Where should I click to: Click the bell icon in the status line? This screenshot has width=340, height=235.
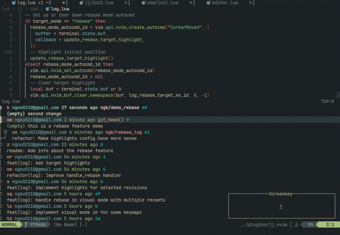click(297, 225)
